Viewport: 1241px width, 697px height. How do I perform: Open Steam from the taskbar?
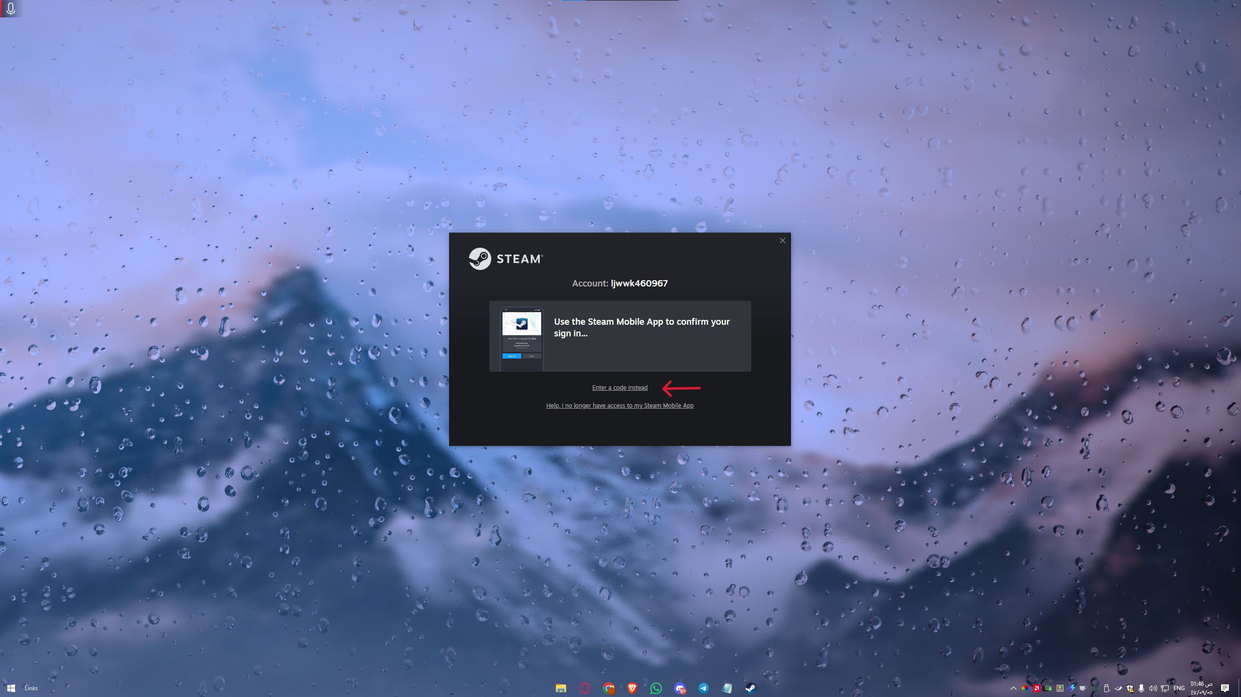pos(750,688)
